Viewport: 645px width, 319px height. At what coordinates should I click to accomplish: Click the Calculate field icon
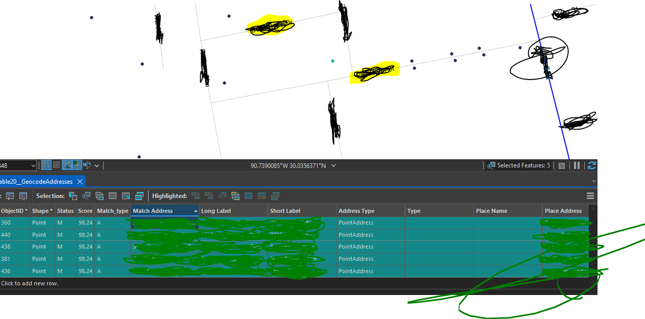pos(23,196)
